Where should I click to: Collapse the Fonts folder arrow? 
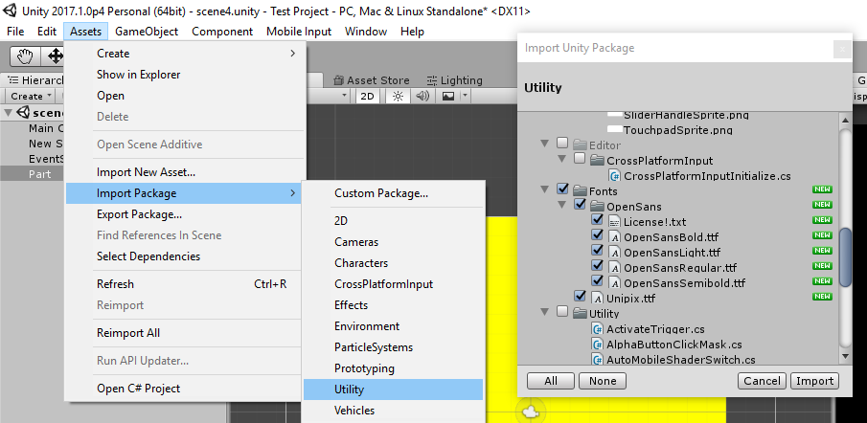pos(545,189)
